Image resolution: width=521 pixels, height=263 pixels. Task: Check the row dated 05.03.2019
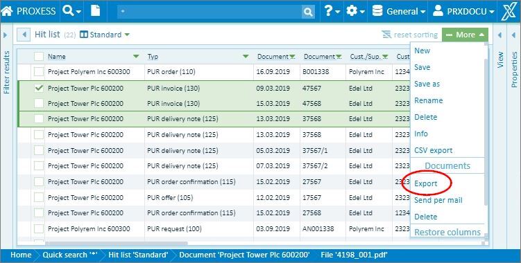click(x=39, y=151)
